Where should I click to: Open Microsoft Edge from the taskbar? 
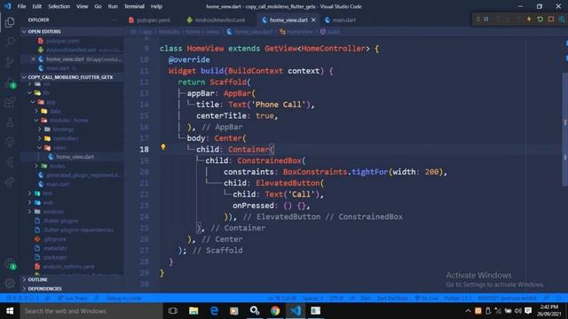click(x=214, y=311)
